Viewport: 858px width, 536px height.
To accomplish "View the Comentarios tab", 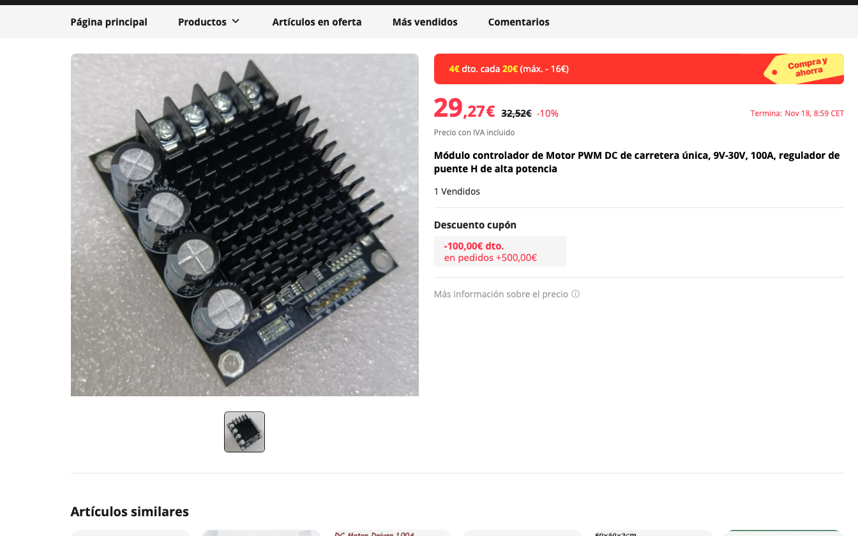I will pyautogui.click(x=519, y=22).
